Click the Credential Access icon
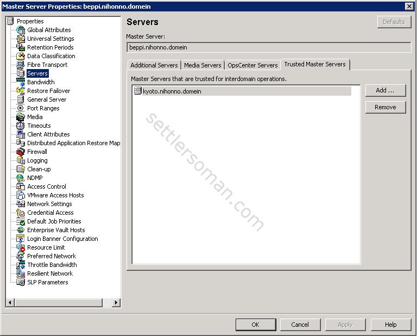 click(x=21, y=213)
